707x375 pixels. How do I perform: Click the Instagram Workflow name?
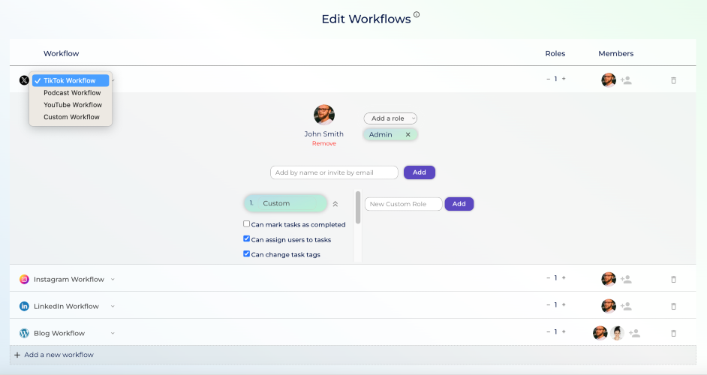[69, 280]
